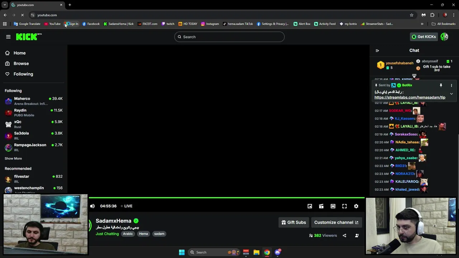Viewport: 459px width, 258px height.
Task: Click yousefshabaneh top gifter name
Action: point(399,63)
